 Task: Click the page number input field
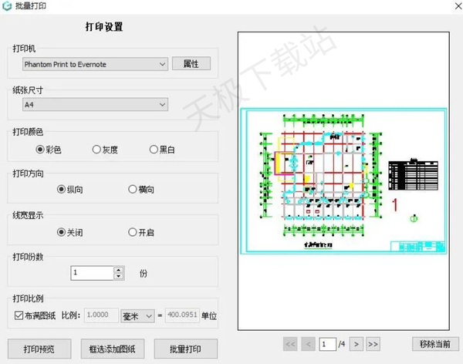point(327,344)
